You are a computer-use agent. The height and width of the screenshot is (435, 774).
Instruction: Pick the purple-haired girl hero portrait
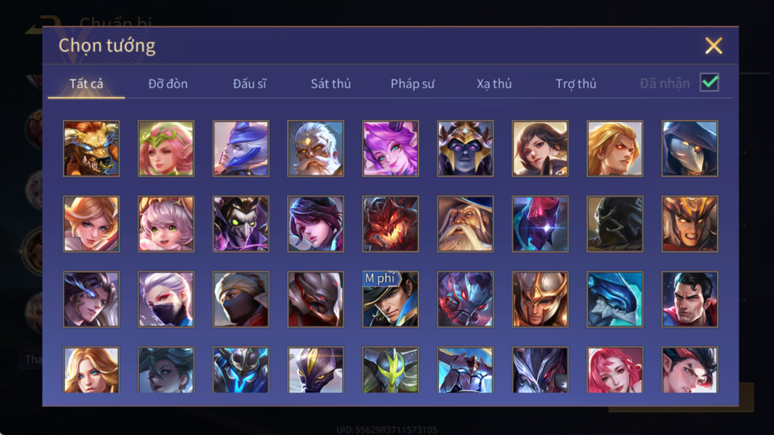coord(390,148)
